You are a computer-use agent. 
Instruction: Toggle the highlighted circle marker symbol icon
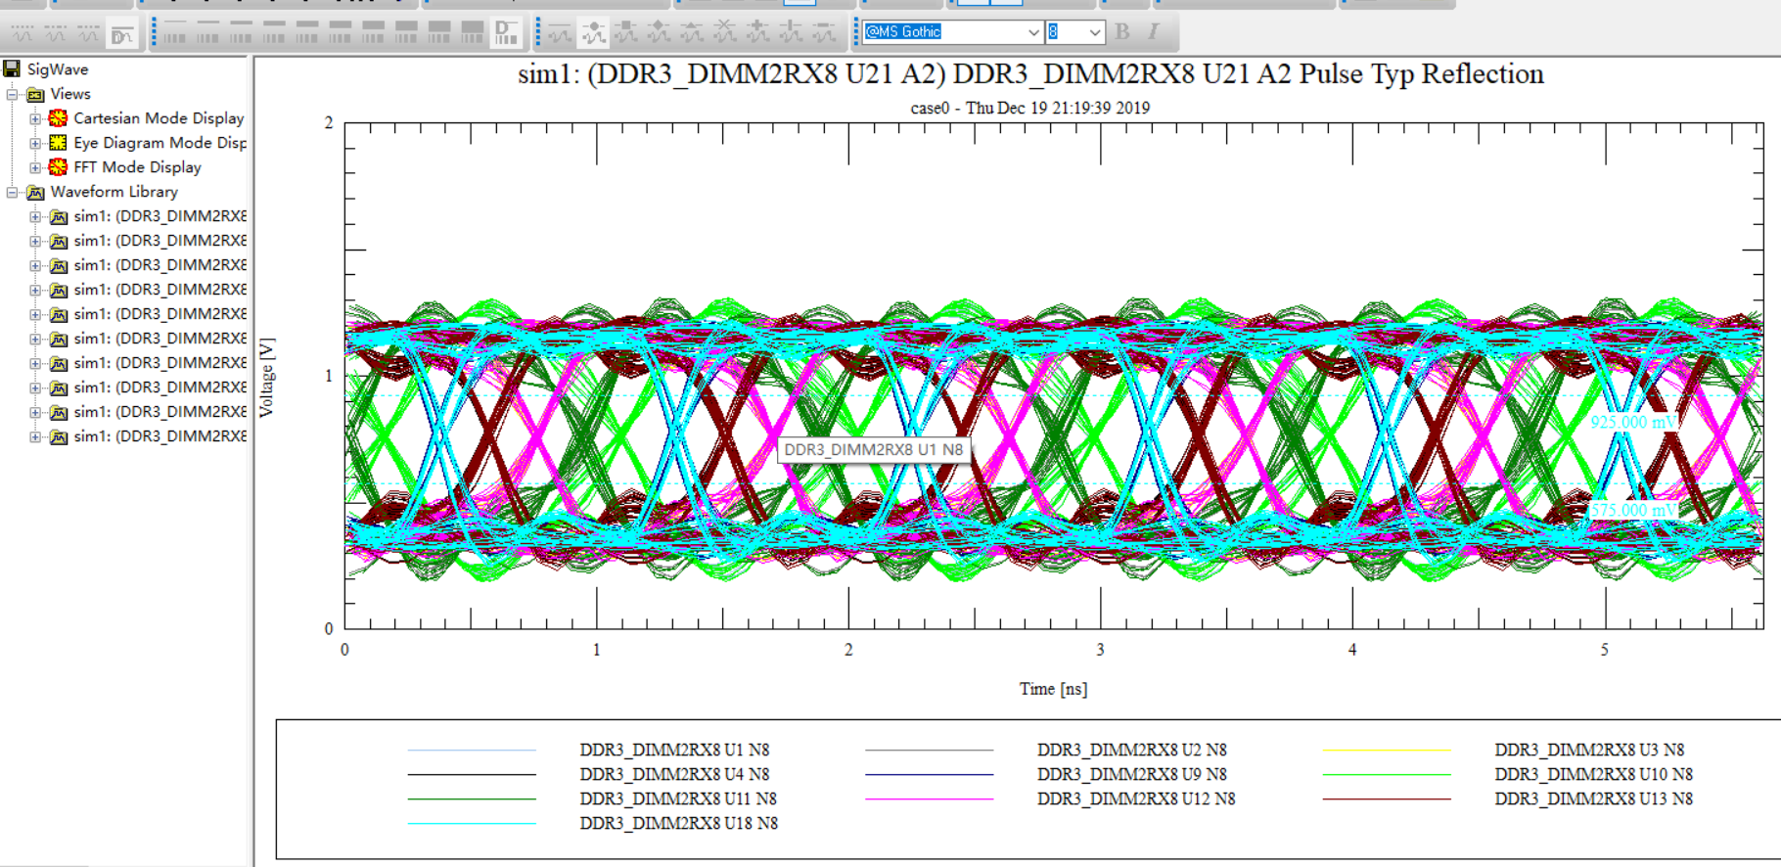[x=593, y=33]
